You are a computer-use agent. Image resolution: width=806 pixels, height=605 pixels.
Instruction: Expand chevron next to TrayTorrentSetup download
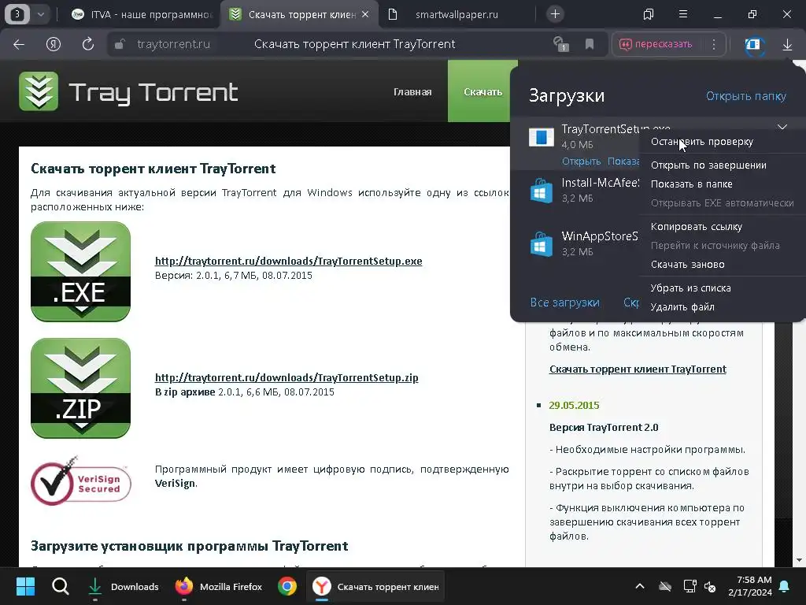click(x=782, y=127)
